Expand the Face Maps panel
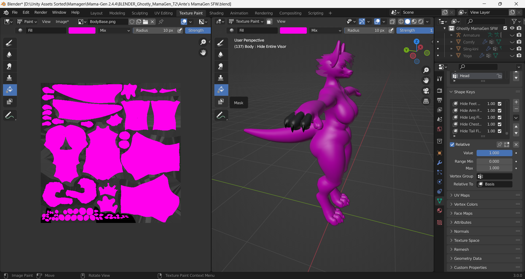This screenshot has height=279, width=525. [463, 213]
